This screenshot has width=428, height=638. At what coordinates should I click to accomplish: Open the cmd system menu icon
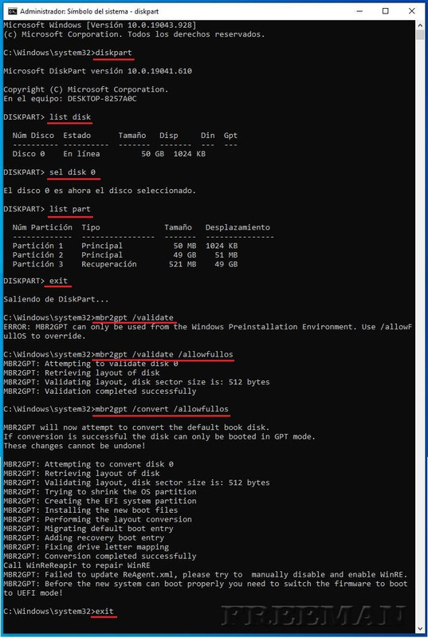click(13, 11)
